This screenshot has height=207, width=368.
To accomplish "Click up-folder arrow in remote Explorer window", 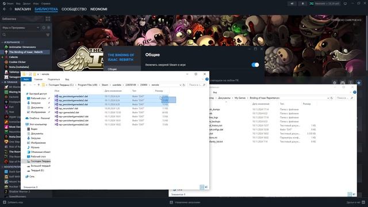I will (x=39, y=85).
